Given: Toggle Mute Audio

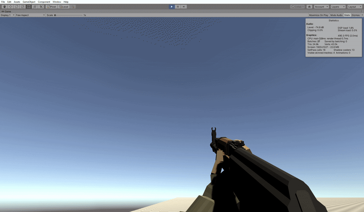Looking at the screenshot, I should (x=336, y=15).
